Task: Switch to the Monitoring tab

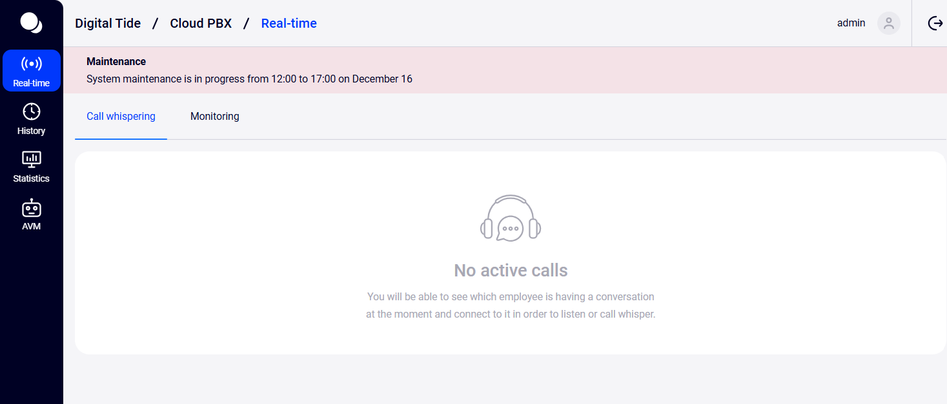Action: click(x=214, y=117)
